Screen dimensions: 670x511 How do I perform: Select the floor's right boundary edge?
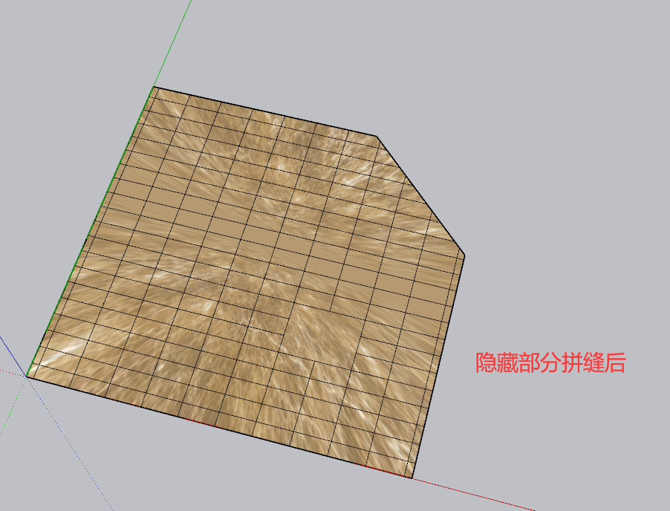pyautogui.click(x=438, y=367)
